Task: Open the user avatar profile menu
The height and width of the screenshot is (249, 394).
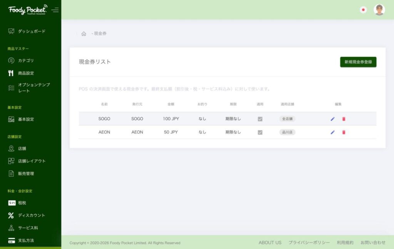Action: 379,10
